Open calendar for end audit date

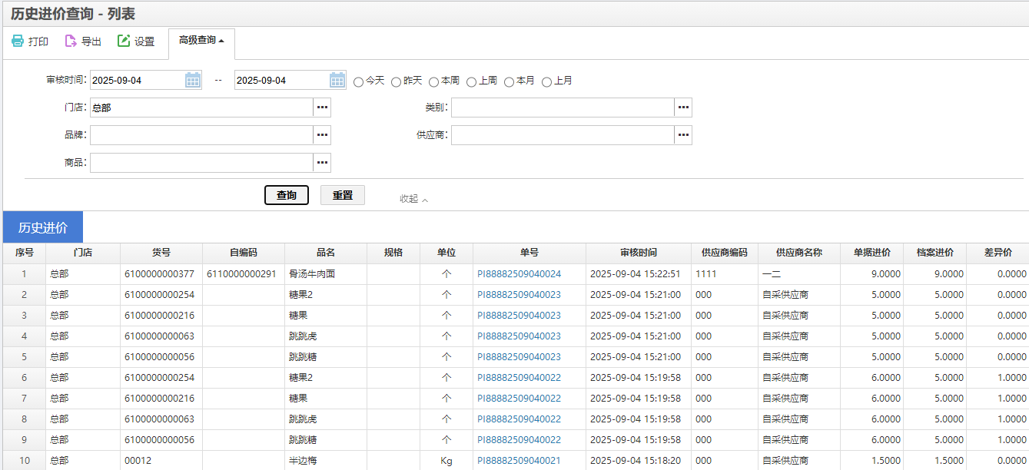(x=337, y=80)
